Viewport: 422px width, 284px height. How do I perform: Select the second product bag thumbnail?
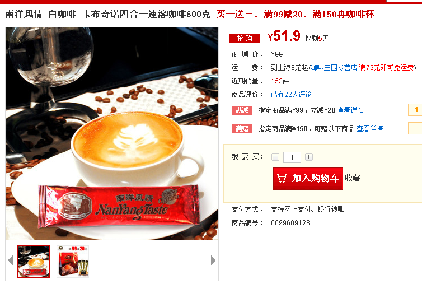(73, 261)
